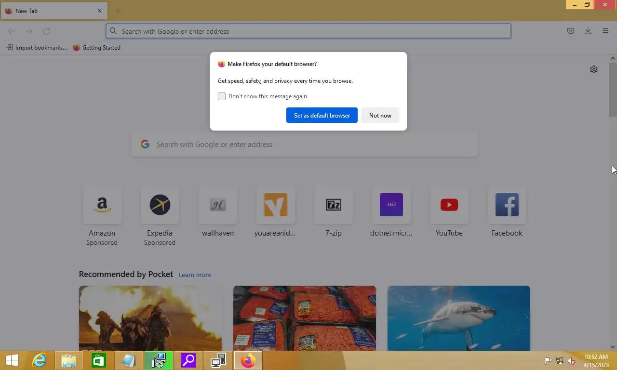The image size is (617, 370).
Task: Click Learn more link beside Pocket
Action: coord(195,275)
